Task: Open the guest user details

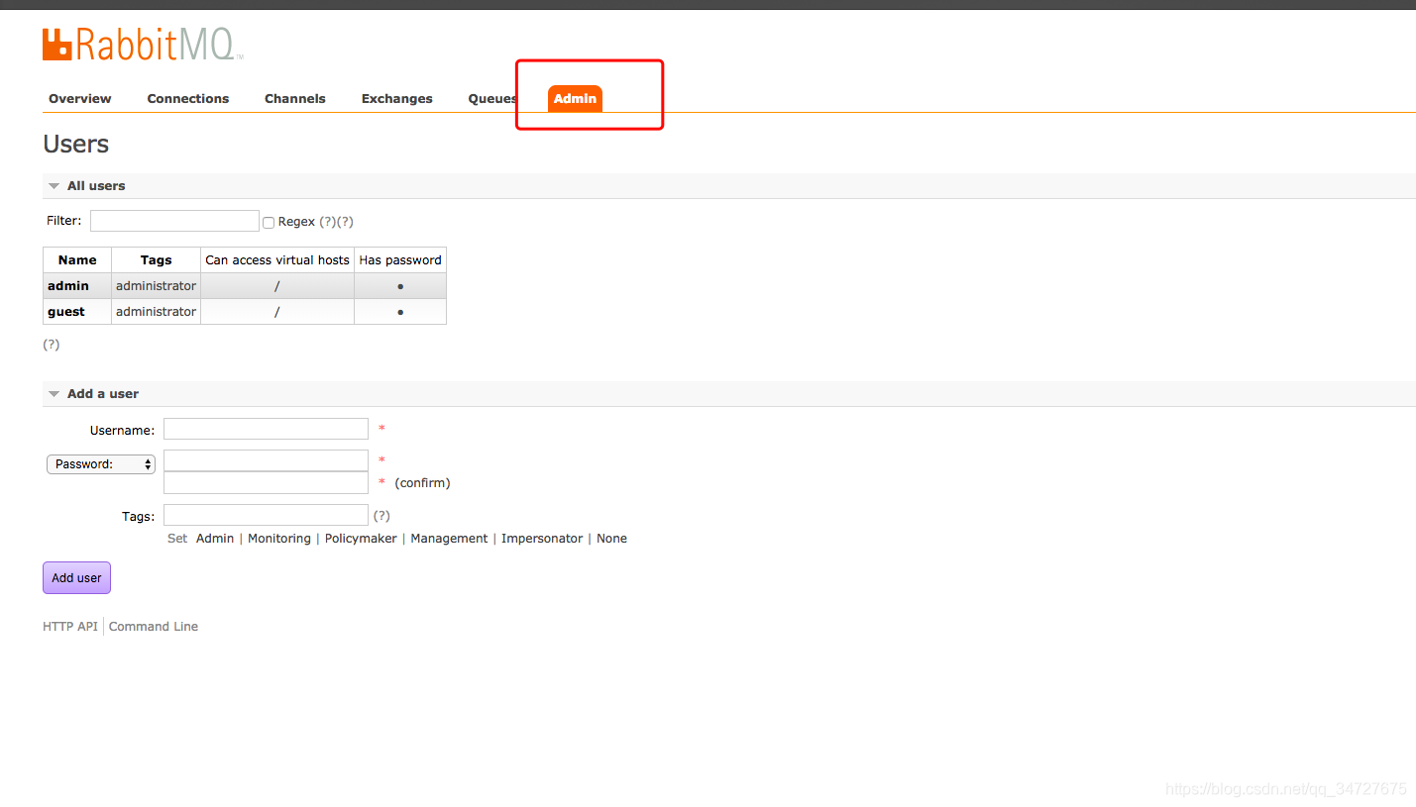Action: tap(66, 312)
